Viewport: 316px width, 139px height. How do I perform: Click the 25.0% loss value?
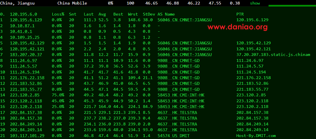pos(58,107)
